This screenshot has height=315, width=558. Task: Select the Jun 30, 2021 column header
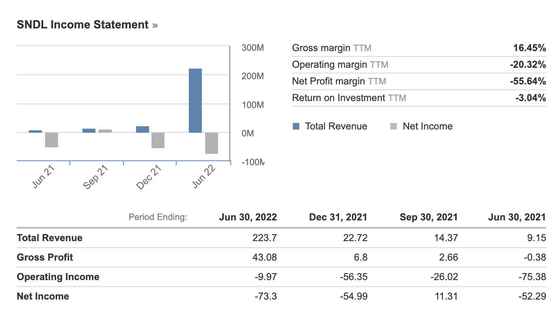(517, 217)
